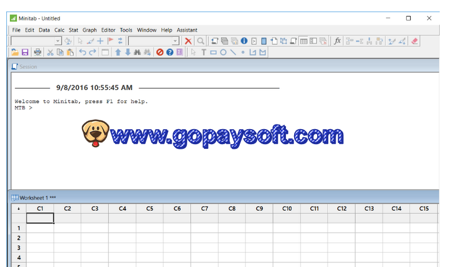Click the Redo arrow icon
The image size is (453, 267).
tap(92, 52)
